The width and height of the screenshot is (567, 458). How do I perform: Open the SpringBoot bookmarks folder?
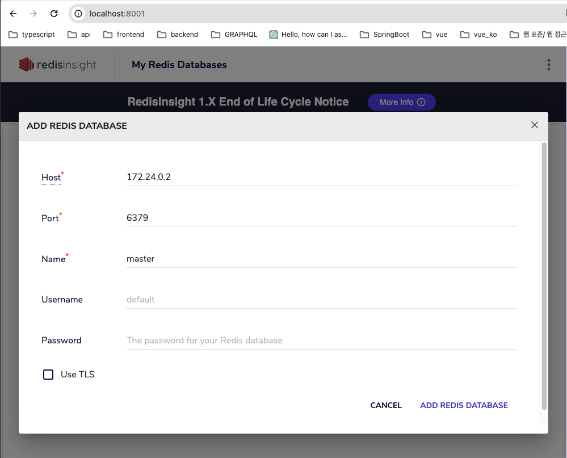[390, 34]
